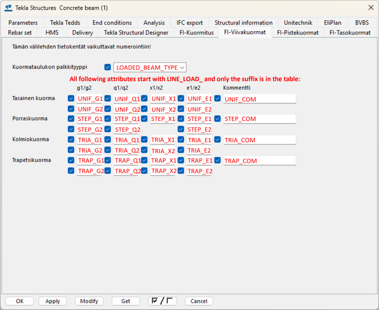Click the OK button
The height and width of the screenshot is (310, 379).
(20, 301)
